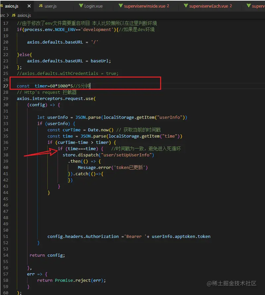The height and width of the screenshot is (295, 265).
Task: Click line number 27 in the gutter
Action: [x=6, y=86]
